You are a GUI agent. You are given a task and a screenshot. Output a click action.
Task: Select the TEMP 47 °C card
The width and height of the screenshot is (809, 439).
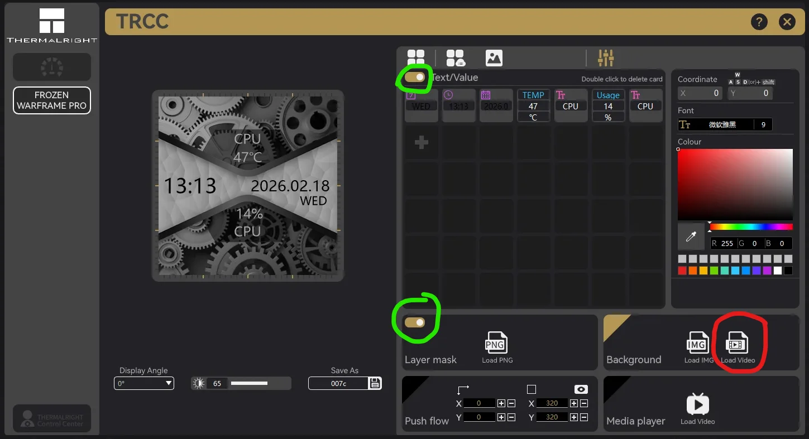coord(533,105)
